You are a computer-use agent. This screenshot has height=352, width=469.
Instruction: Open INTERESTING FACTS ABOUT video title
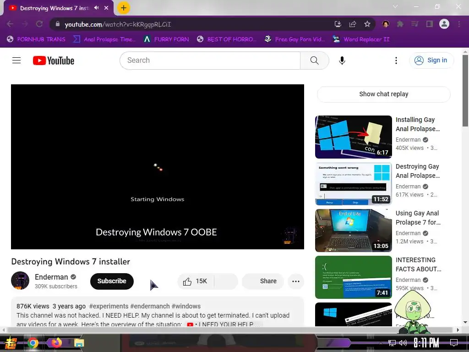(x=418, y=264)
